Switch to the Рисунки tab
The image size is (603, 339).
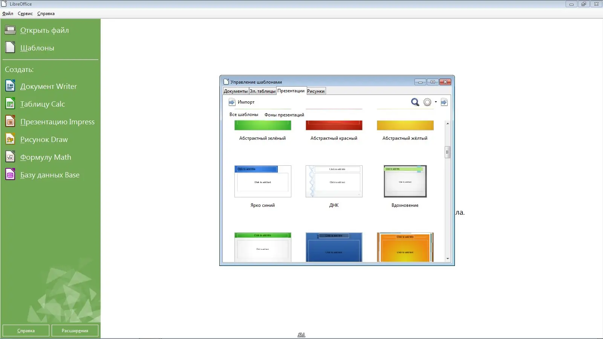click(x=316, y=91)
